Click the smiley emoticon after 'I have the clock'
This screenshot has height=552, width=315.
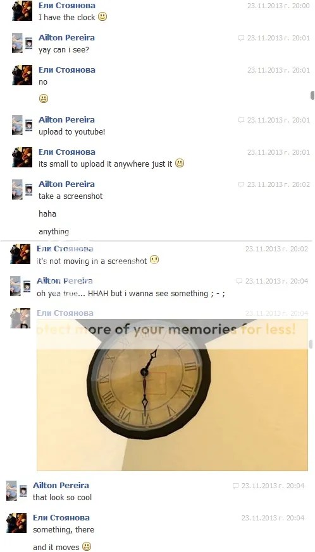102,16
